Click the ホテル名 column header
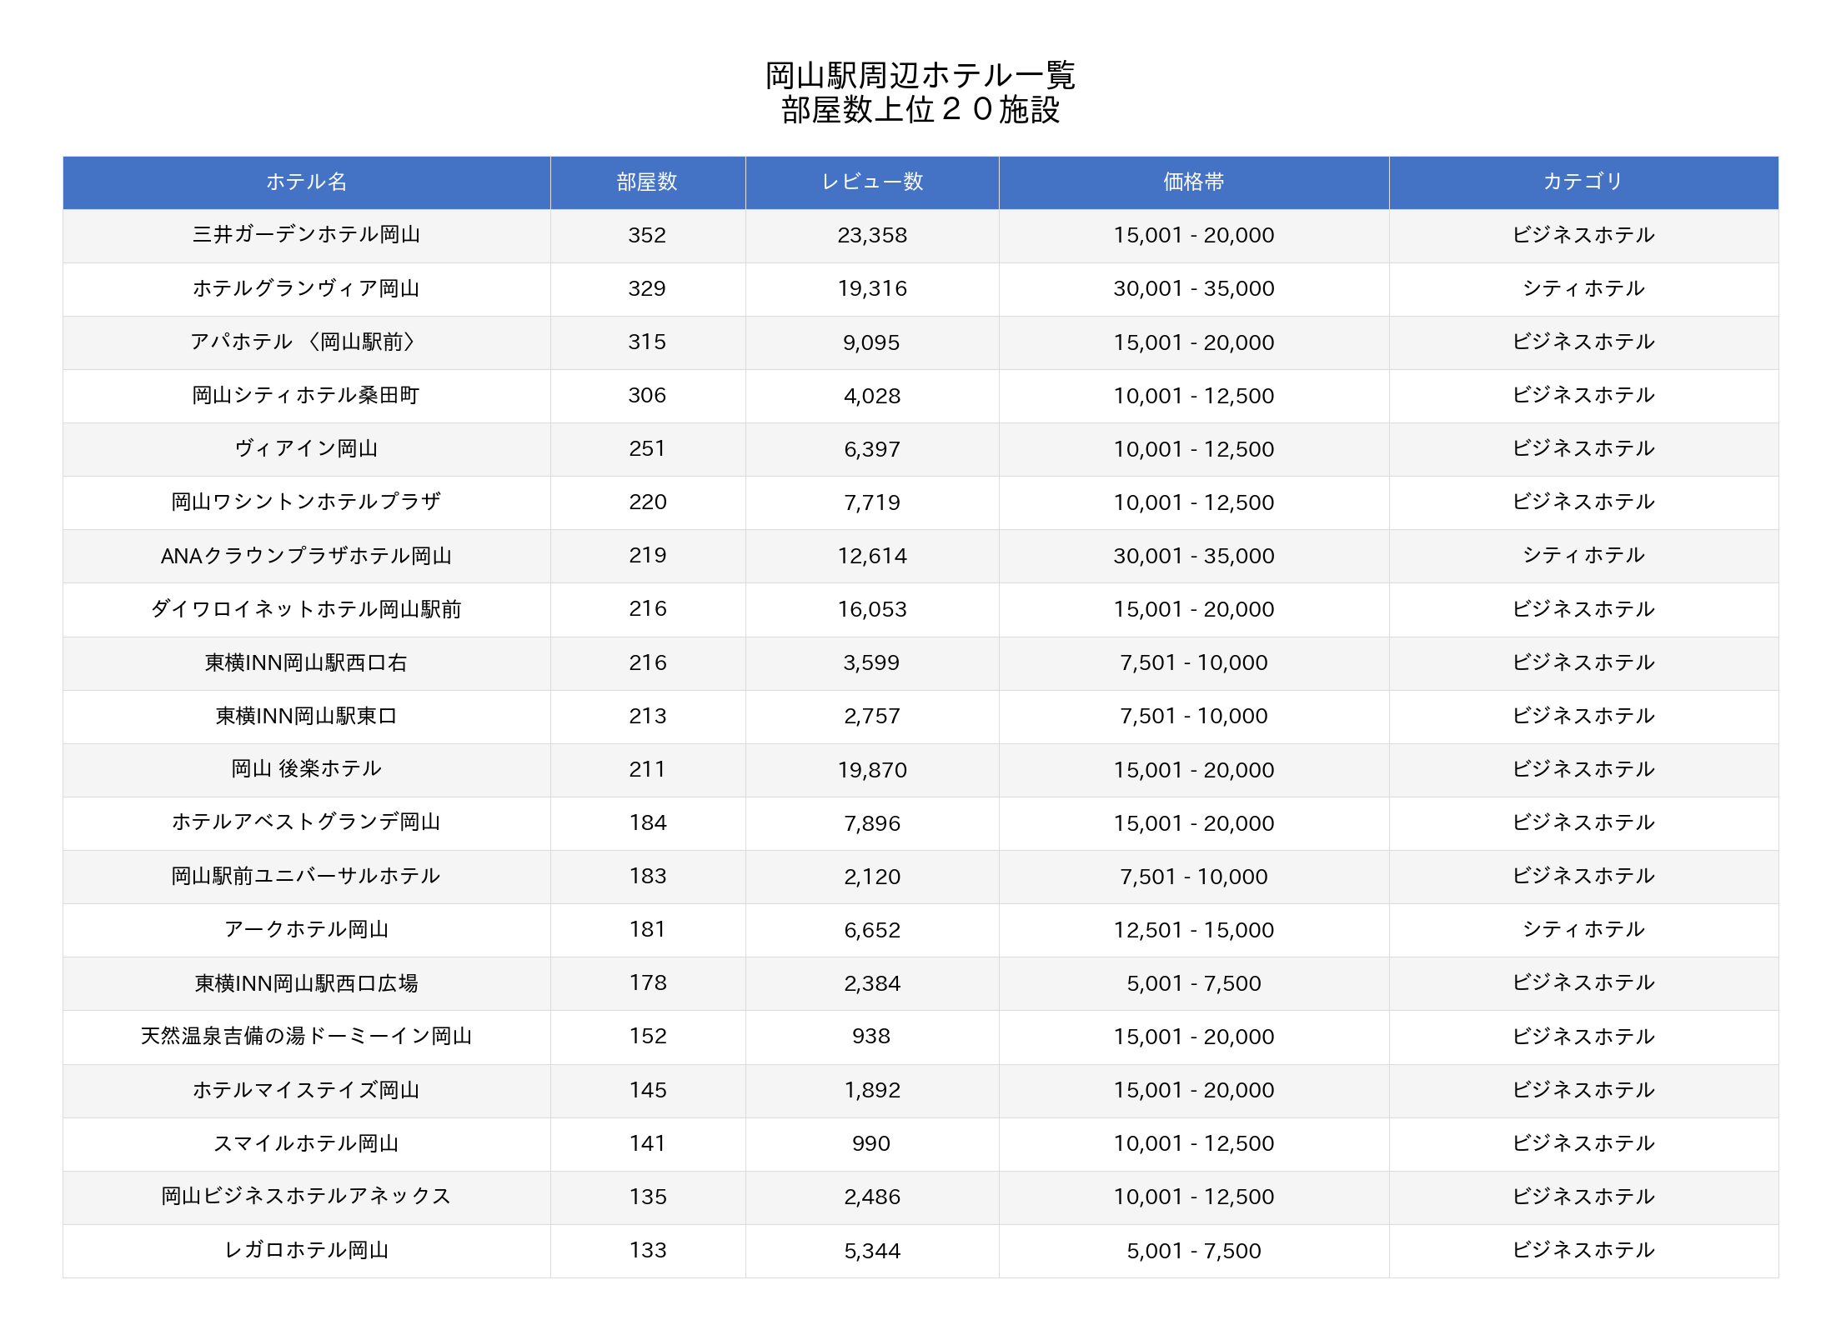Viewport: 1841px width, 1340px height. tap(306, 182)
